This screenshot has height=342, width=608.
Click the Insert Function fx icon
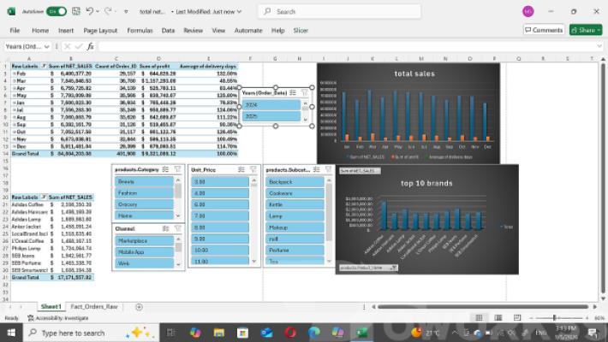91,46
